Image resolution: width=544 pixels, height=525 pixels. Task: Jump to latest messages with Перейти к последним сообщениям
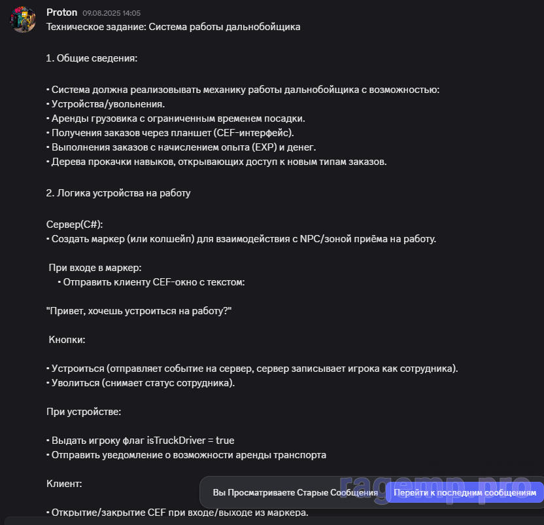(464, 492)
